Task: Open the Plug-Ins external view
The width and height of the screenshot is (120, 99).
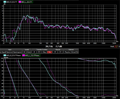Action: 67,52
